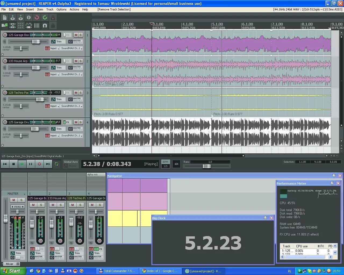Toggle the locking padlock icon

[53, 26]
